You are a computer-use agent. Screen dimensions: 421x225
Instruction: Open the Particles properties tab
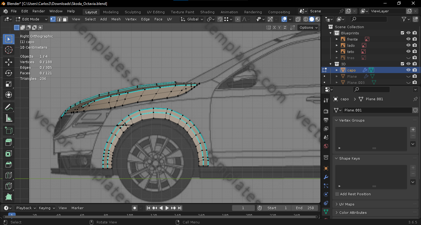[326, 186]
